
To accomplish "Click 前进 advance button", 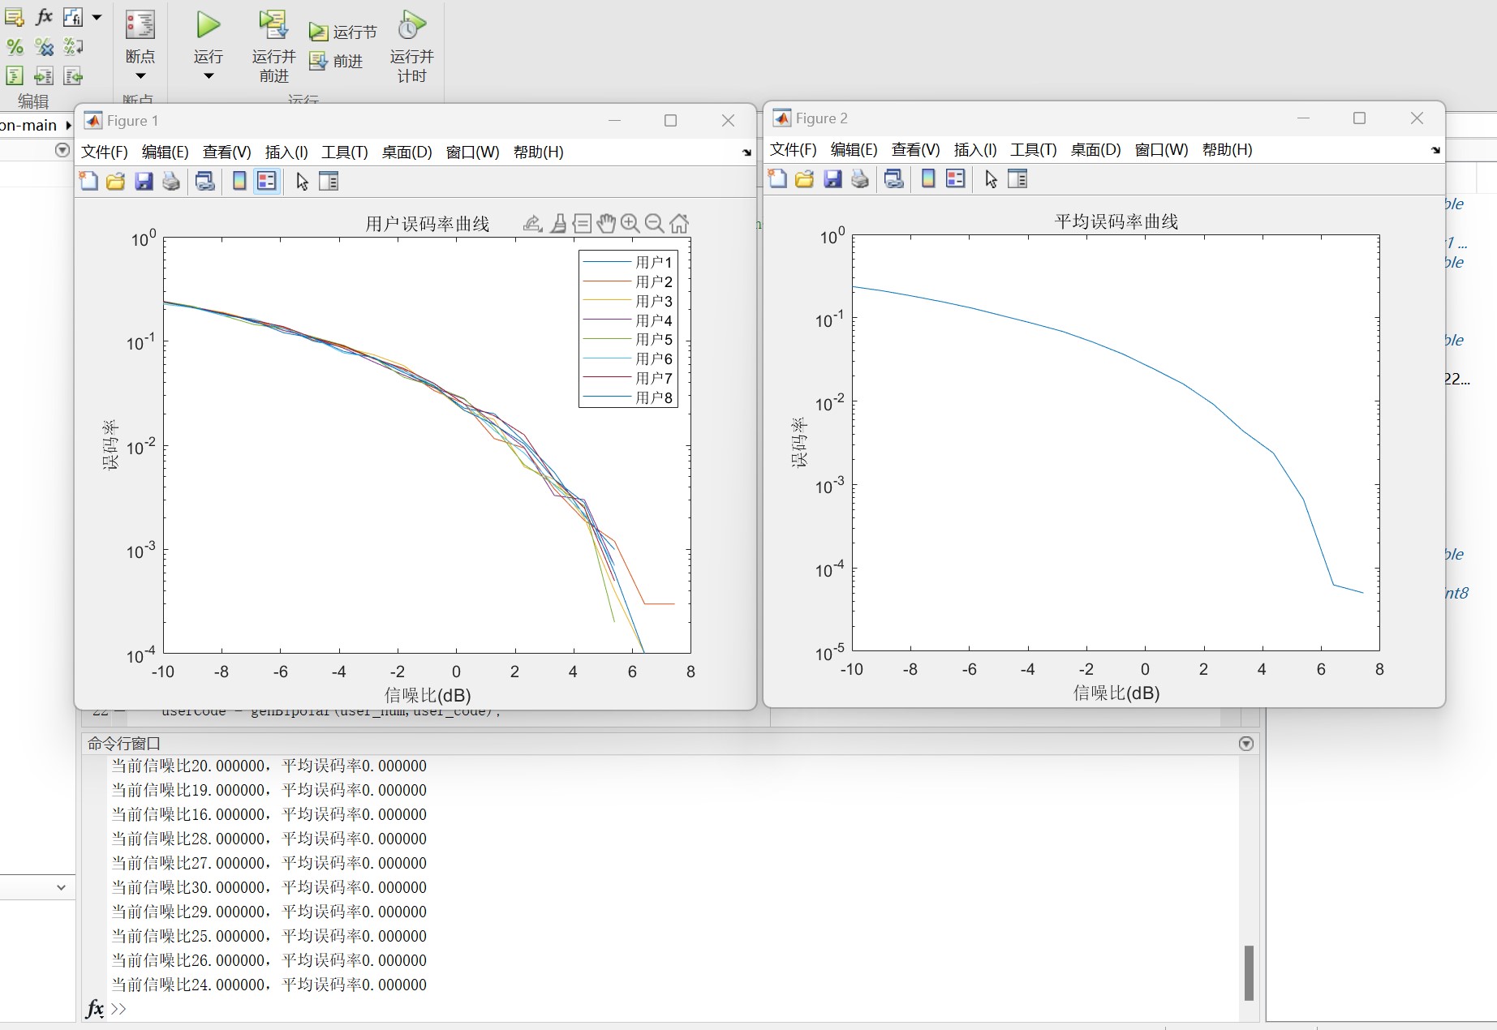I will click(x=336, y=61).
